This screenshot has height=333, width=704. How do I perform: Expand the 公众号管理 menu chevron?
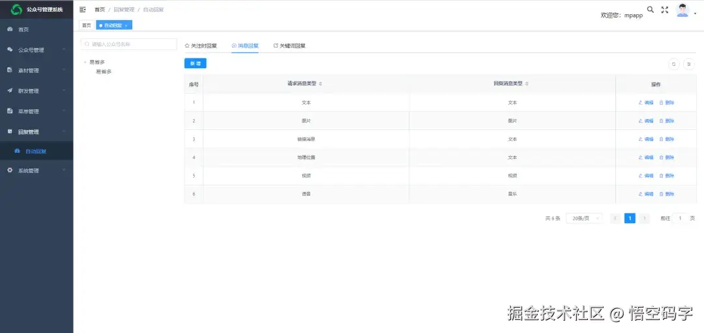(x=64, y=49)
